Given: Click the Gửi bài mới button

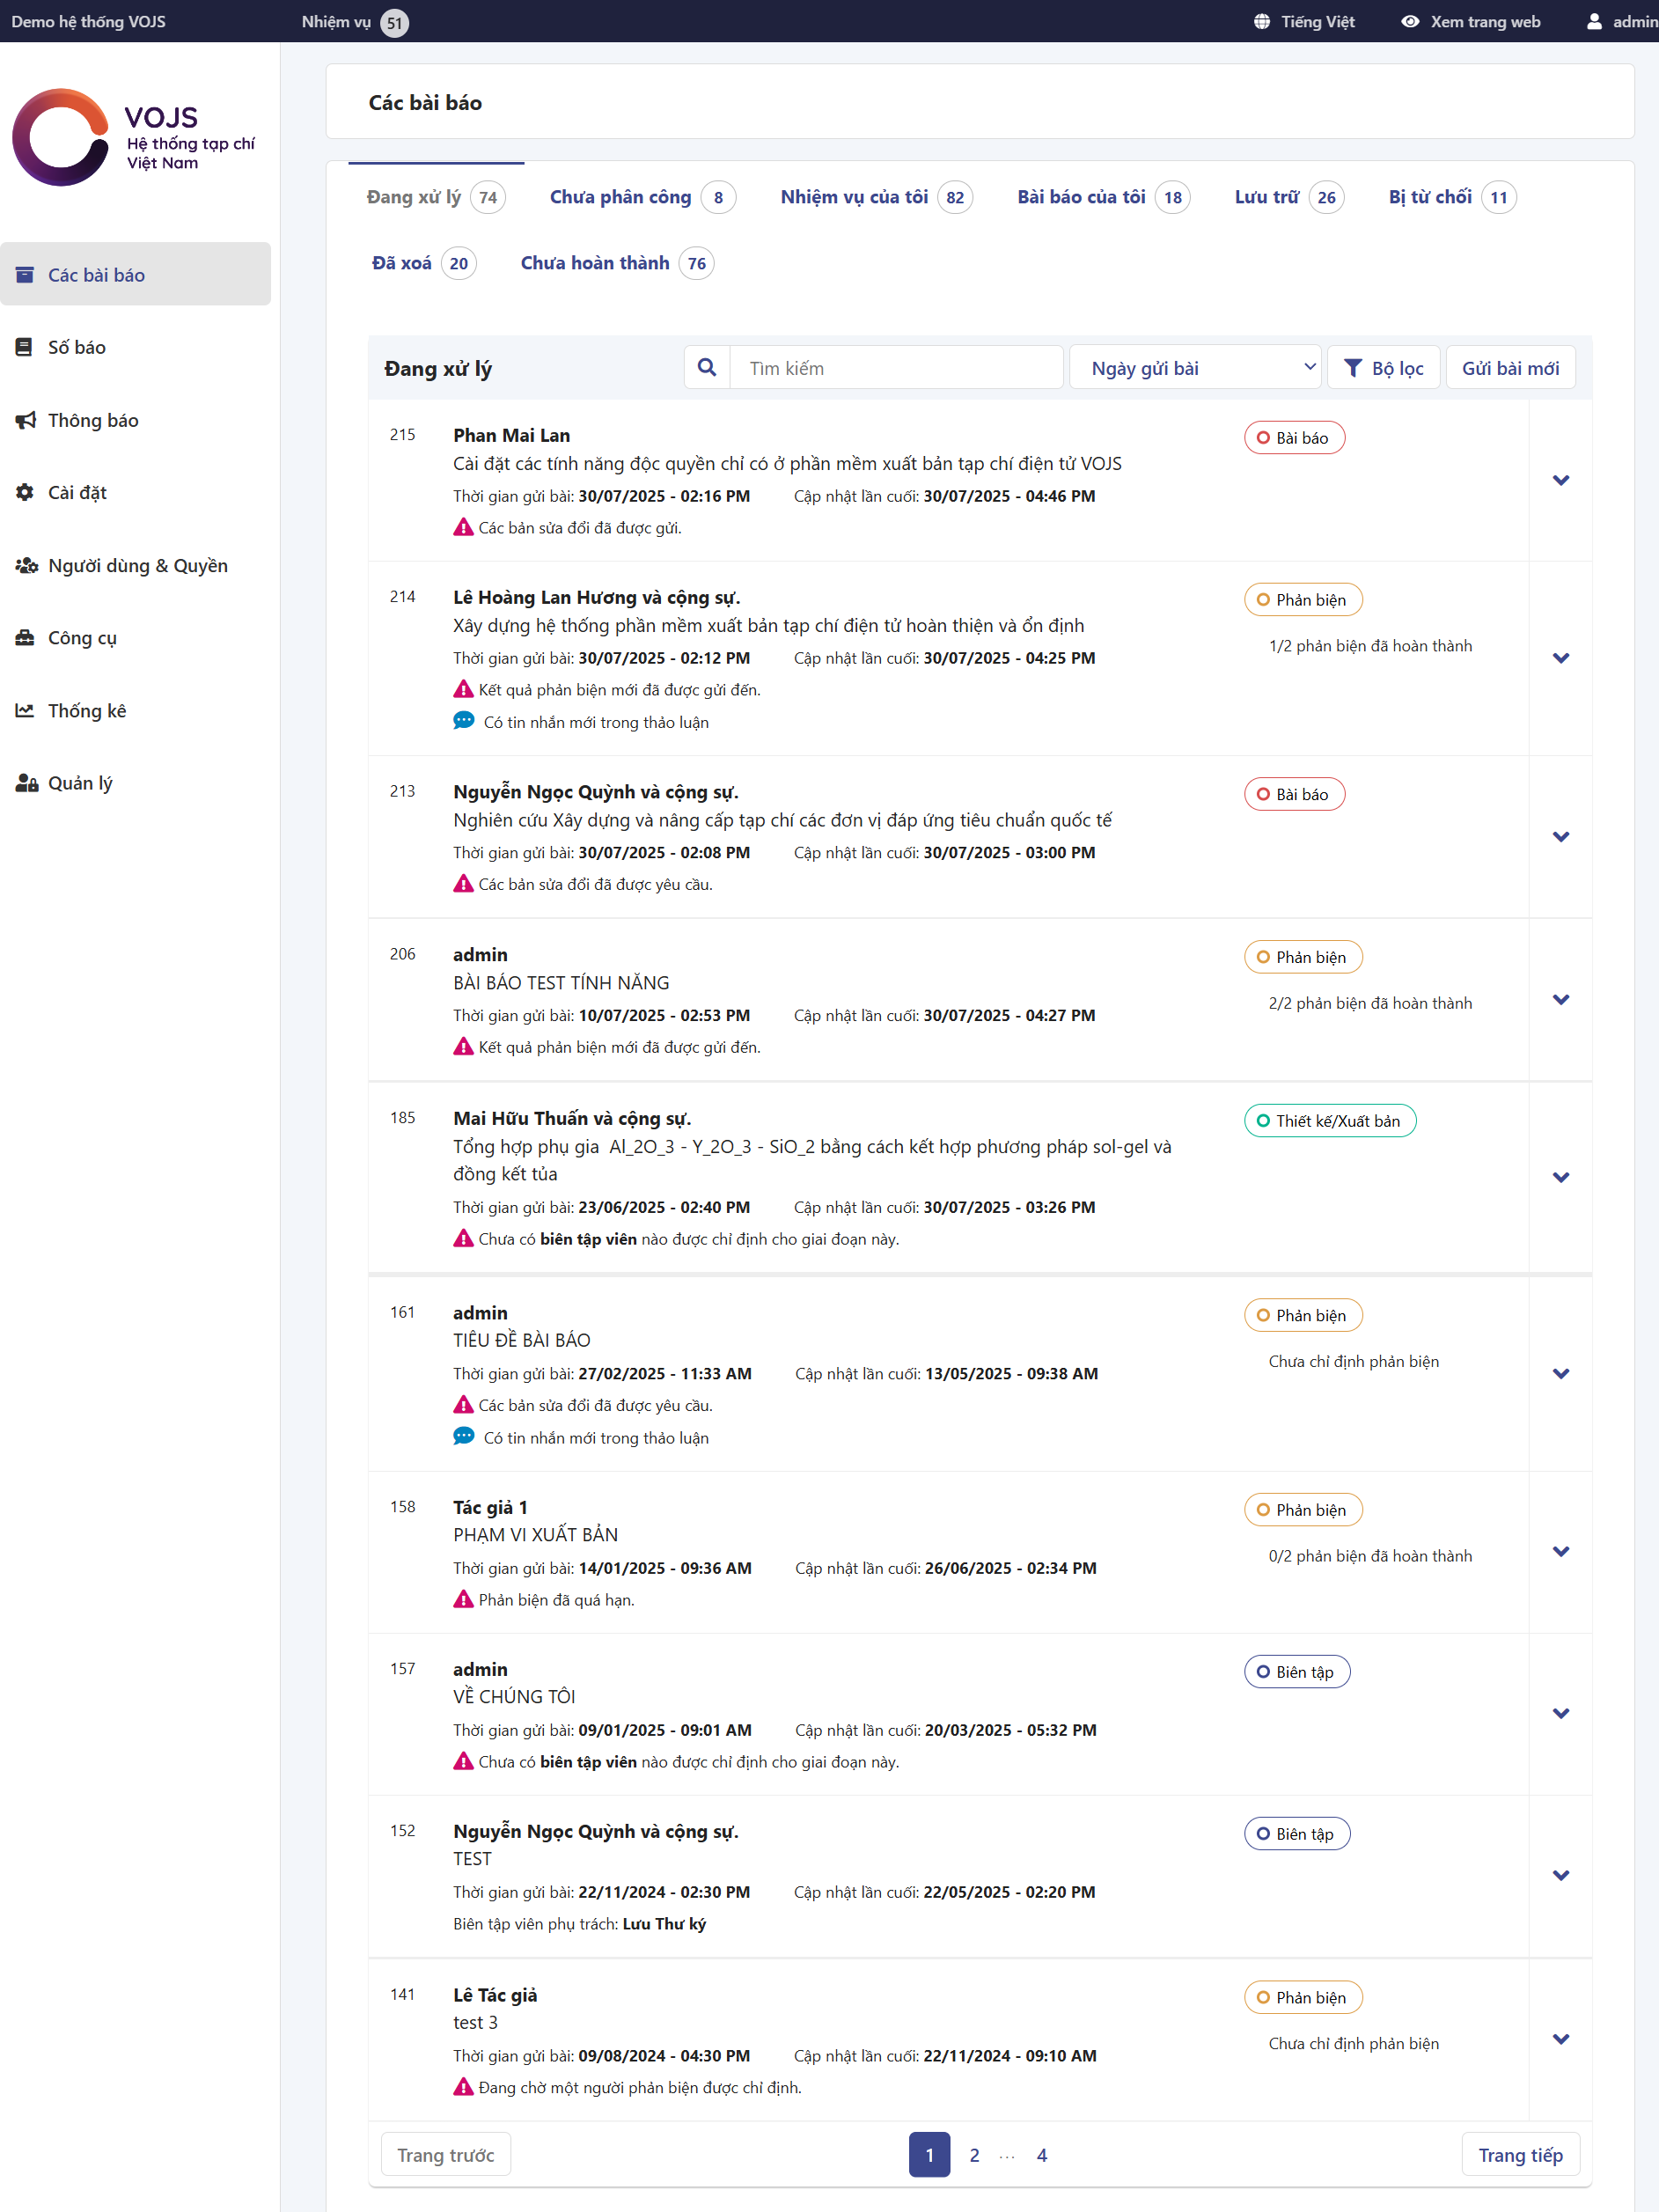Looking at the screenshot, I should point(1509,368).
